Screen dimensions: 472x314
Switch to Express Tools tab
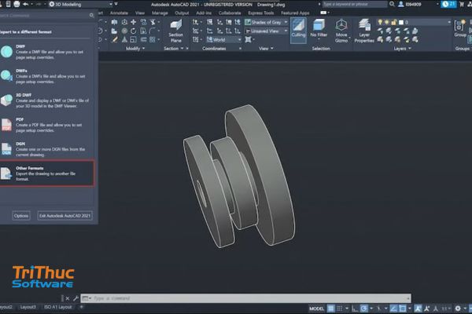[261, 13]
